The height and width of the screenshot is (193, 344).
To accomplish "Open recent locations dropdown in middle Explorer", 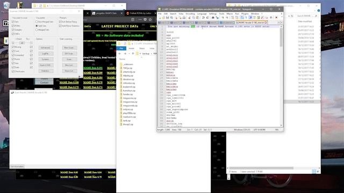I will (x=129, y=54).
